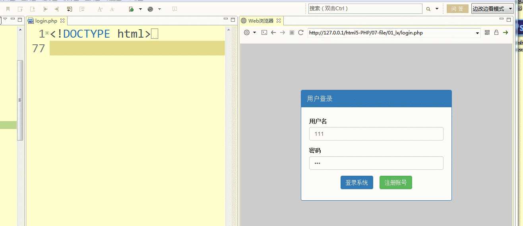Screen dimensions: 523x226
Task: Open dropdown arrow beside gray browser icon
Action: [x=159, y=9]
